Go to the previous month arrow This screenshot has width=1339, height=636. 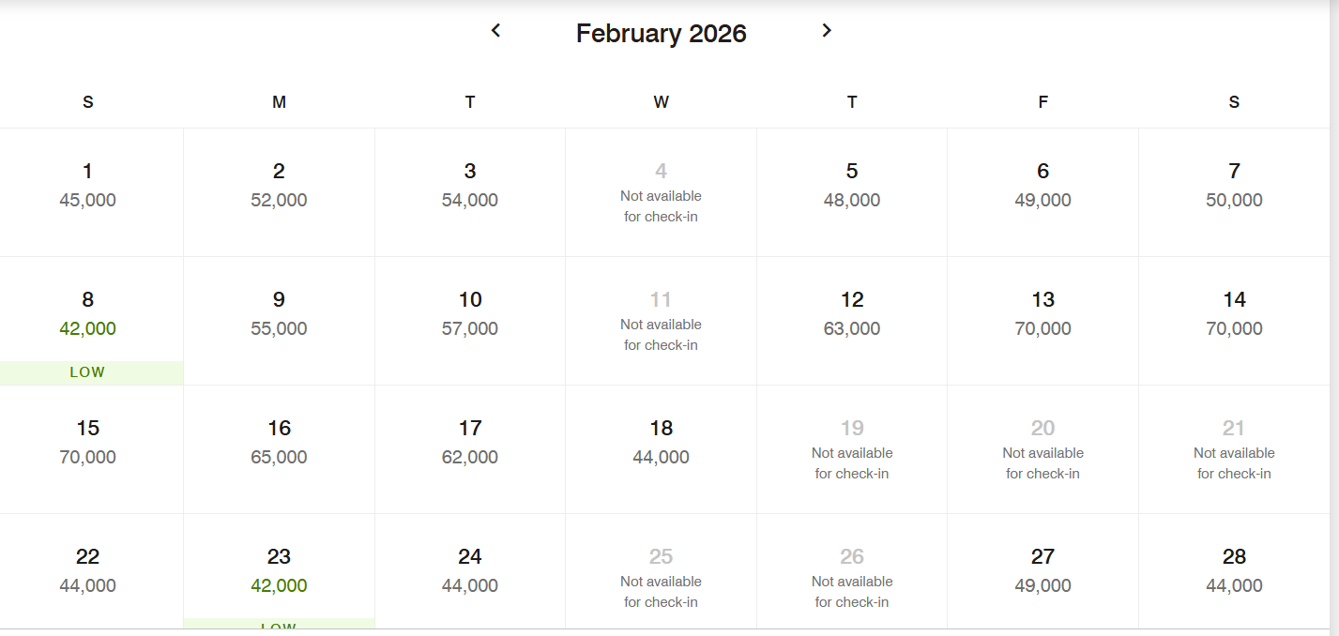click(496, 31)
